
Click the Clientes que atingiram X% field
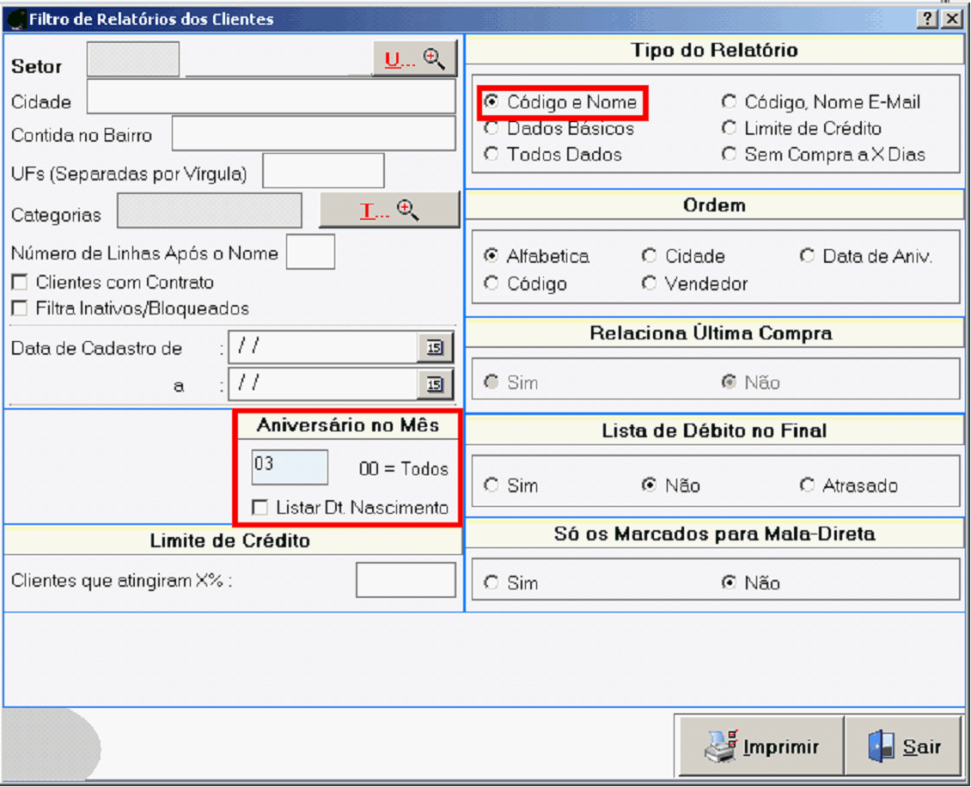click(406, 580)
